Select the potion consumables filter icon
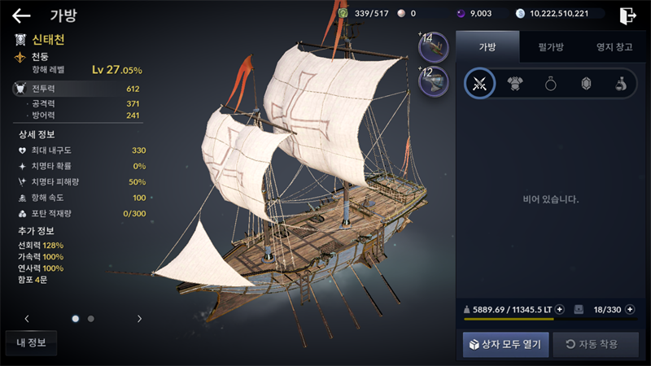 pos(621,84)
